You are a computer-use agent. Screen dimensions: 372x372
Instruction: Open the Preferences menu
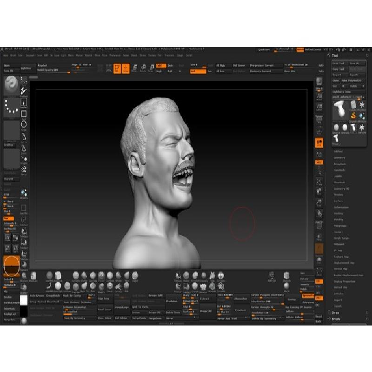click(115, 55)
